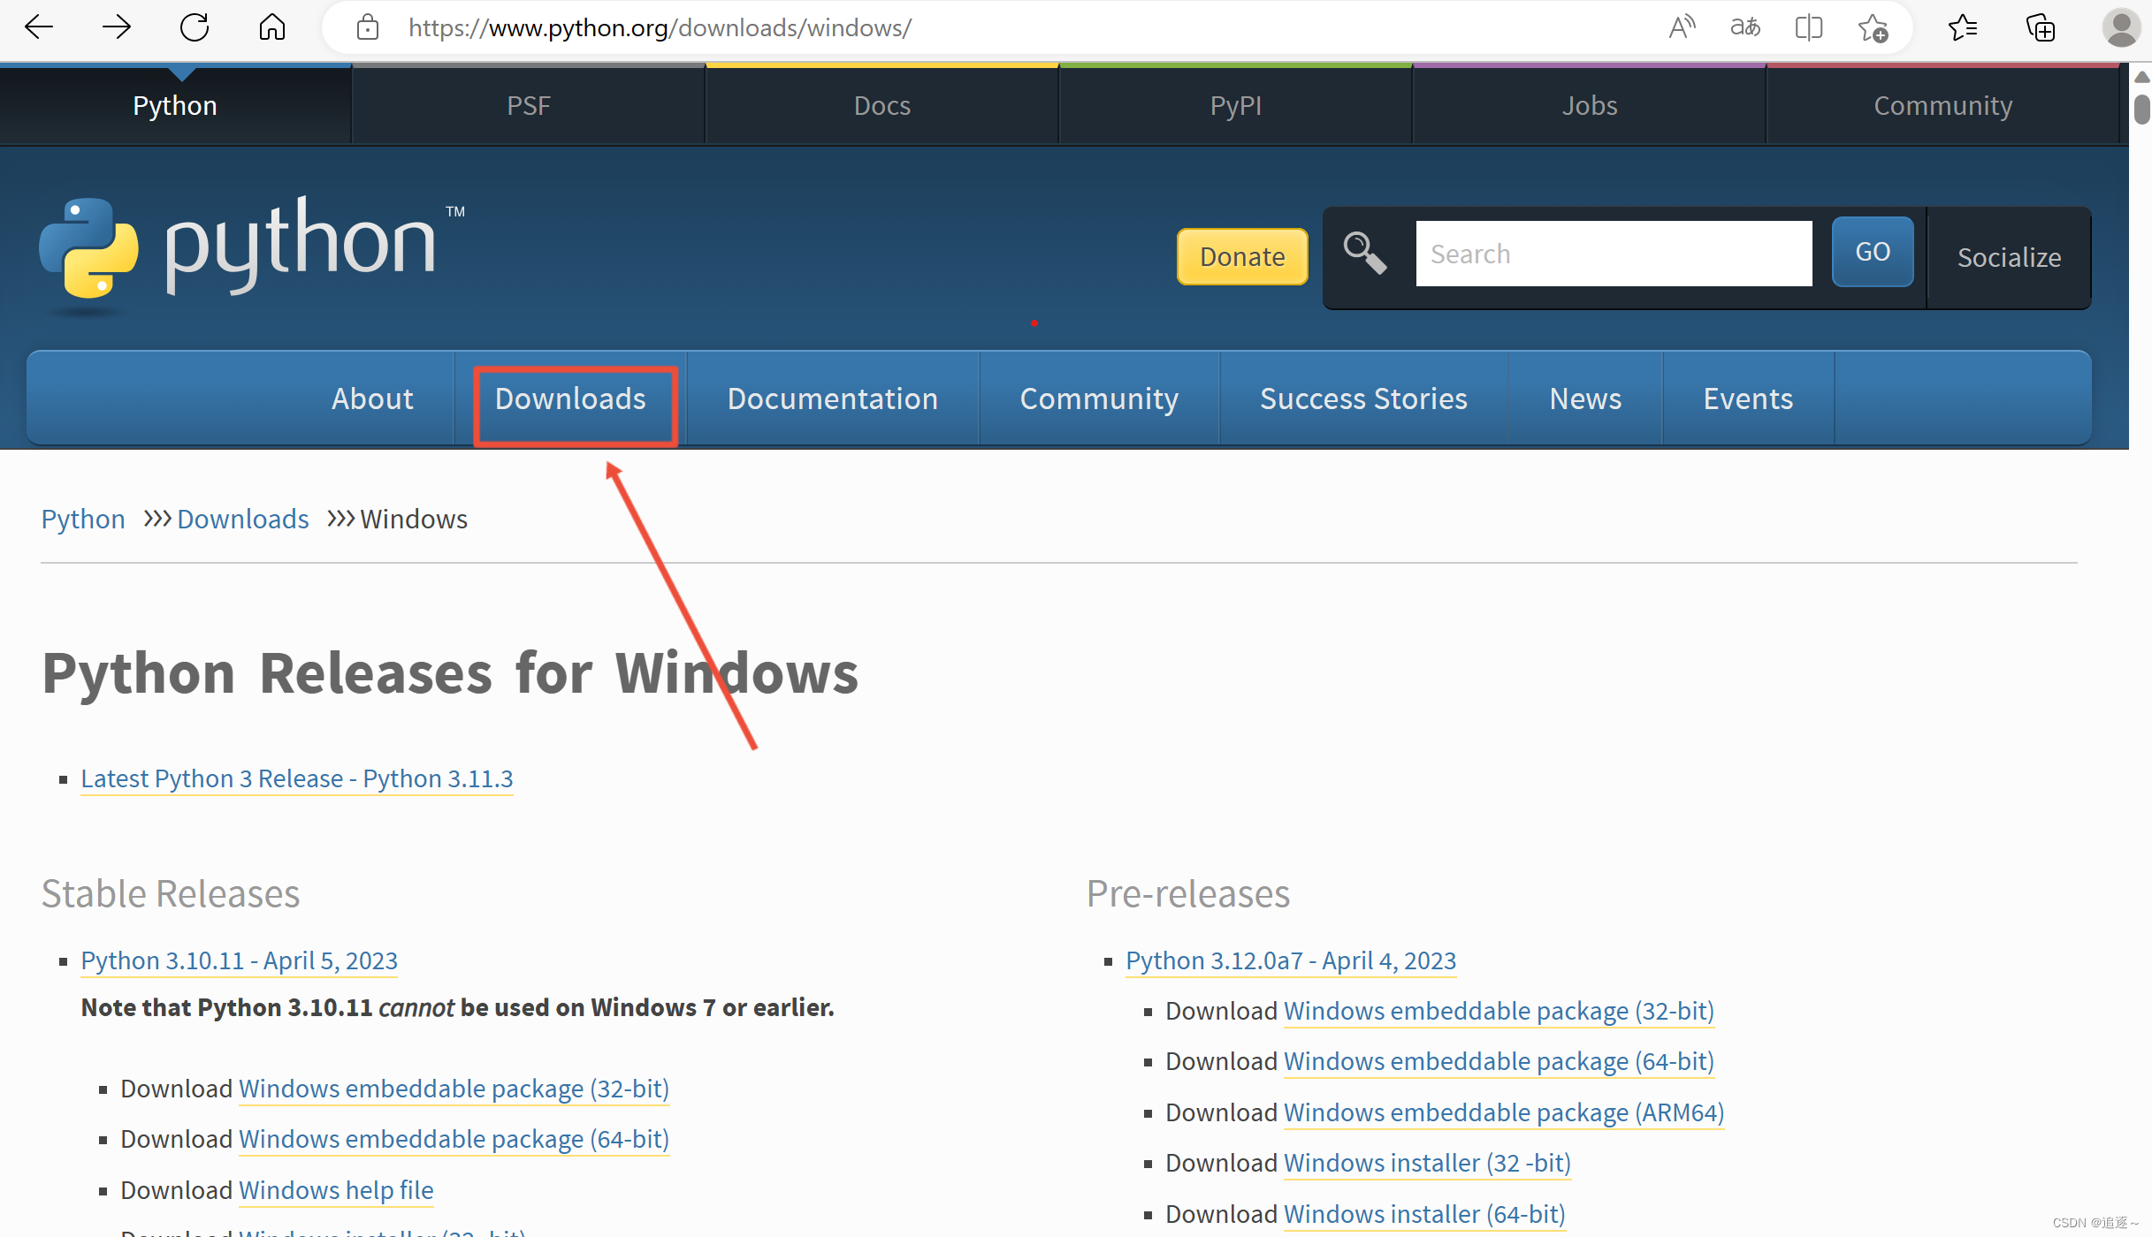Click the browser forward arrow
This screenshot has width=2152, height=1237.
tap(116, 27)
